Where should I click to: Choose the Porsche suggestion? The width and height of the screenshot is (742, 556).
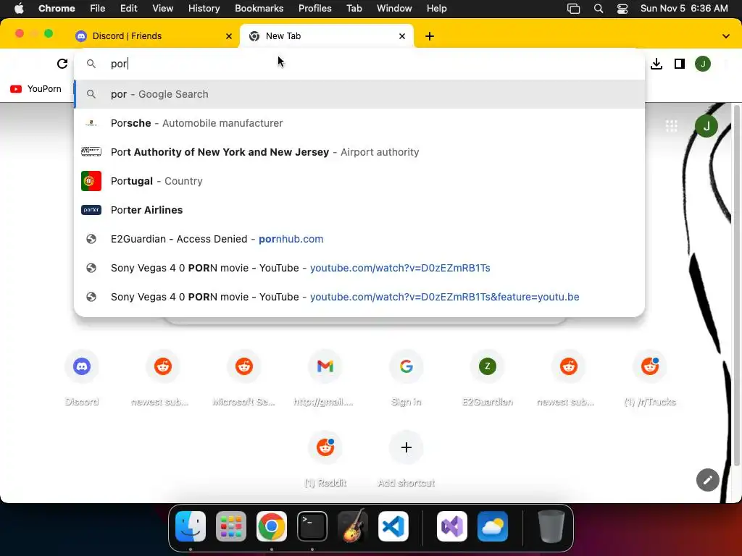click(x=359, y=123)
